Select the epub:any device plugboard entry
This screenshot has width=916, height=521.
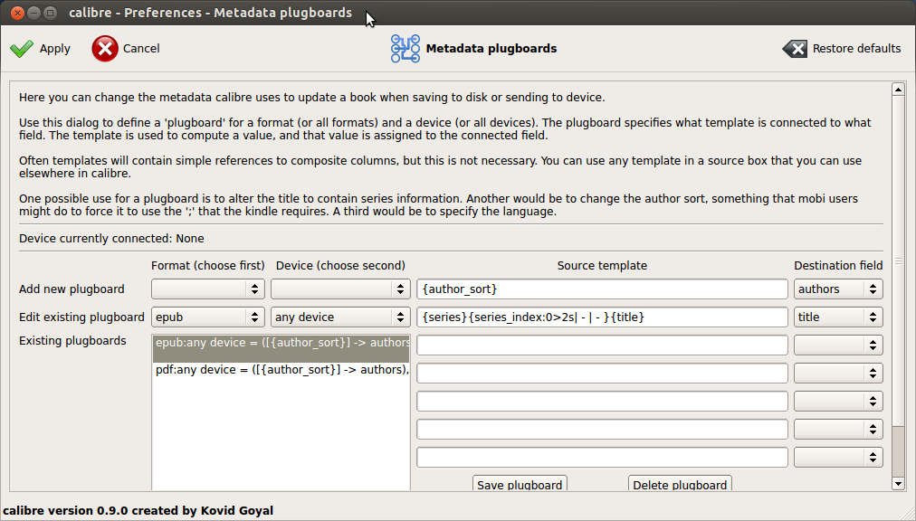(281, 343)
